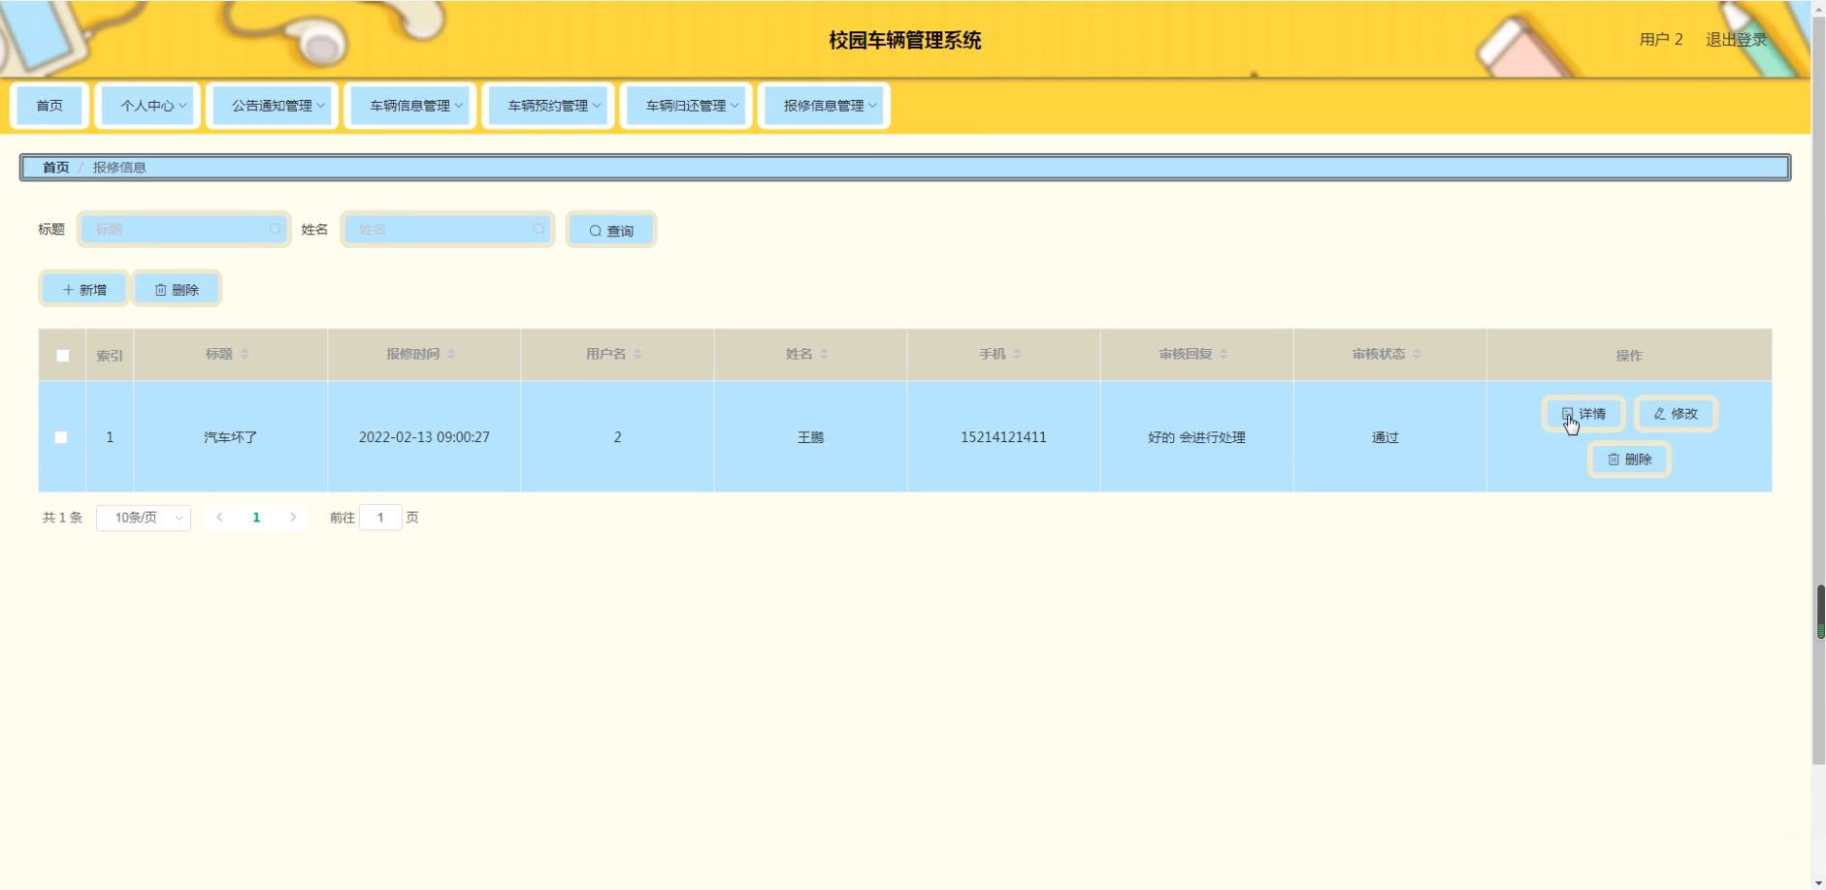Open the 公告通知管理 dropdown
The image size is (1826, 890).
[273, 106]
